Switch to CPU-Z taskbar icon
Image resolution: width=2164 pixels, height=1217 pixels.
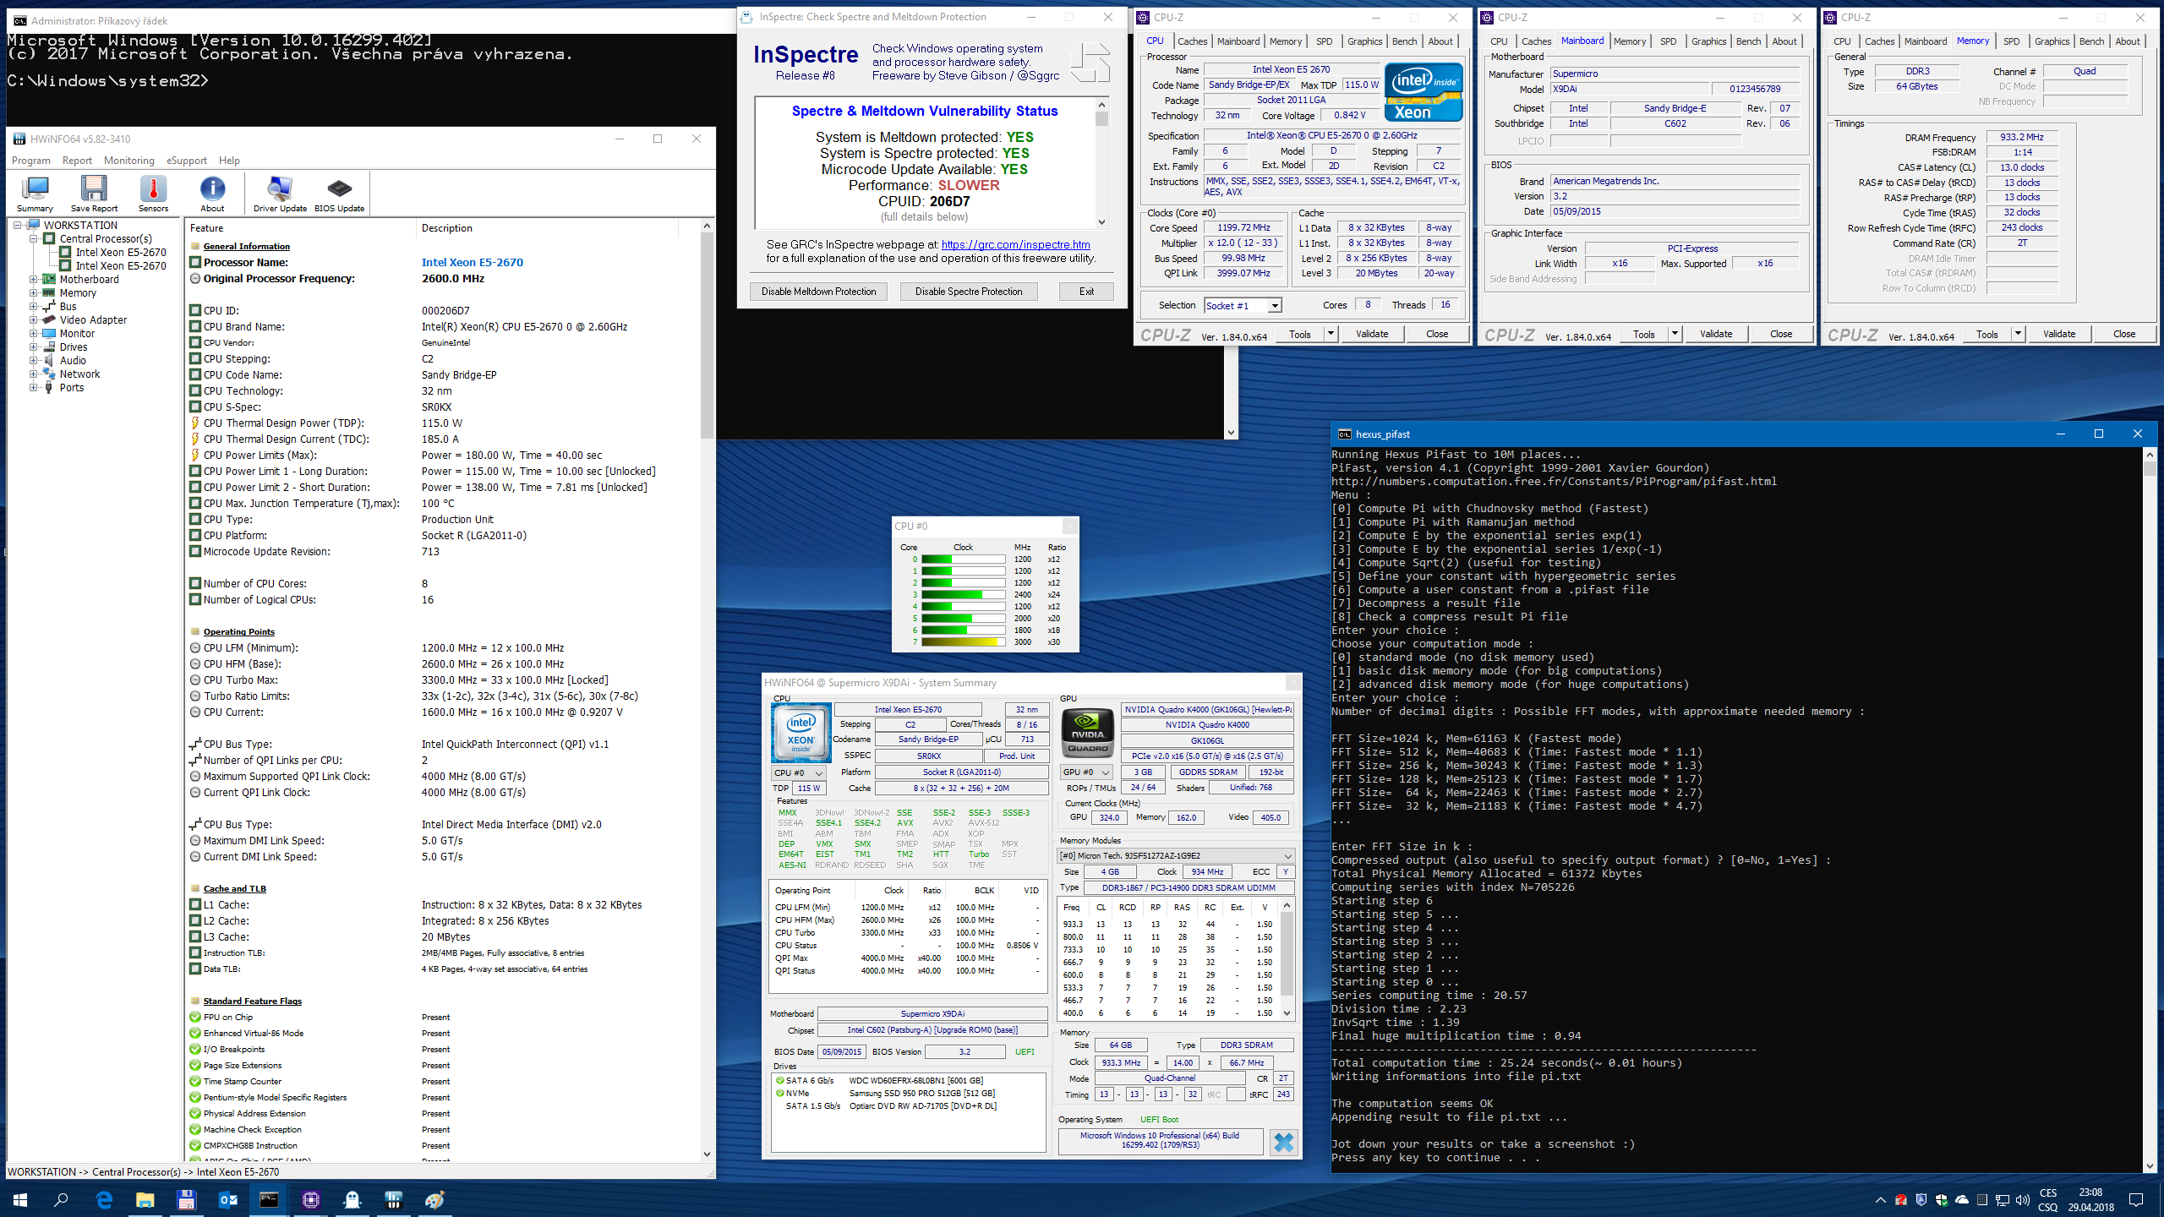(x=310, y=1199)
